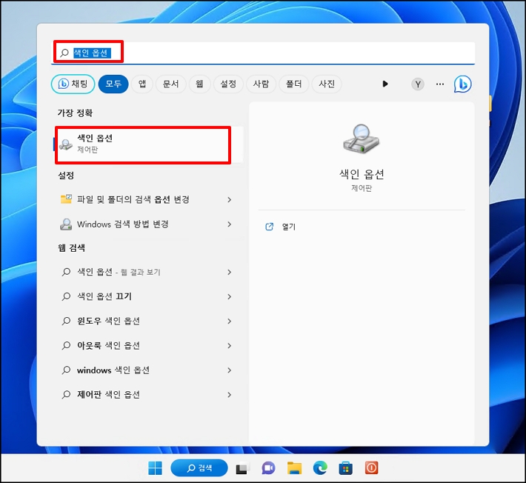The image size is (526, 483).
Task: Open the 색인 옵션 제어판 best match result
Action: click(x=149, y=144)
